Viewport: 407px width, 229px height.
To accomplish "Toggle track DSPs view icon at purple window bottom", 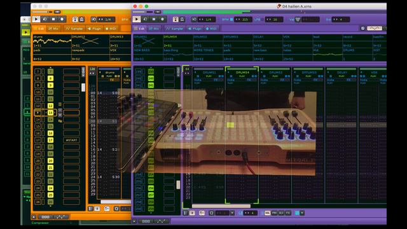I will [146, 221].
